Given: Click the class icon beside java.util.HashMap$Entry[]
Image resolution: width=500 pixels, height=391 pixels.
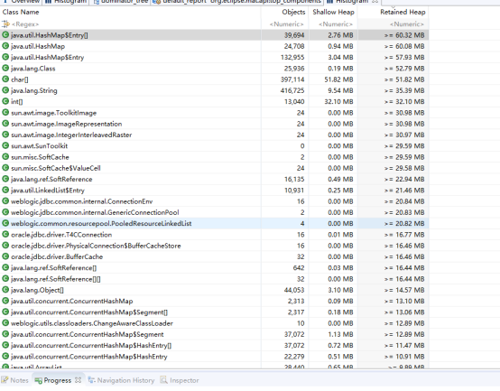Looking at the screenshot, I should point(5,34).
